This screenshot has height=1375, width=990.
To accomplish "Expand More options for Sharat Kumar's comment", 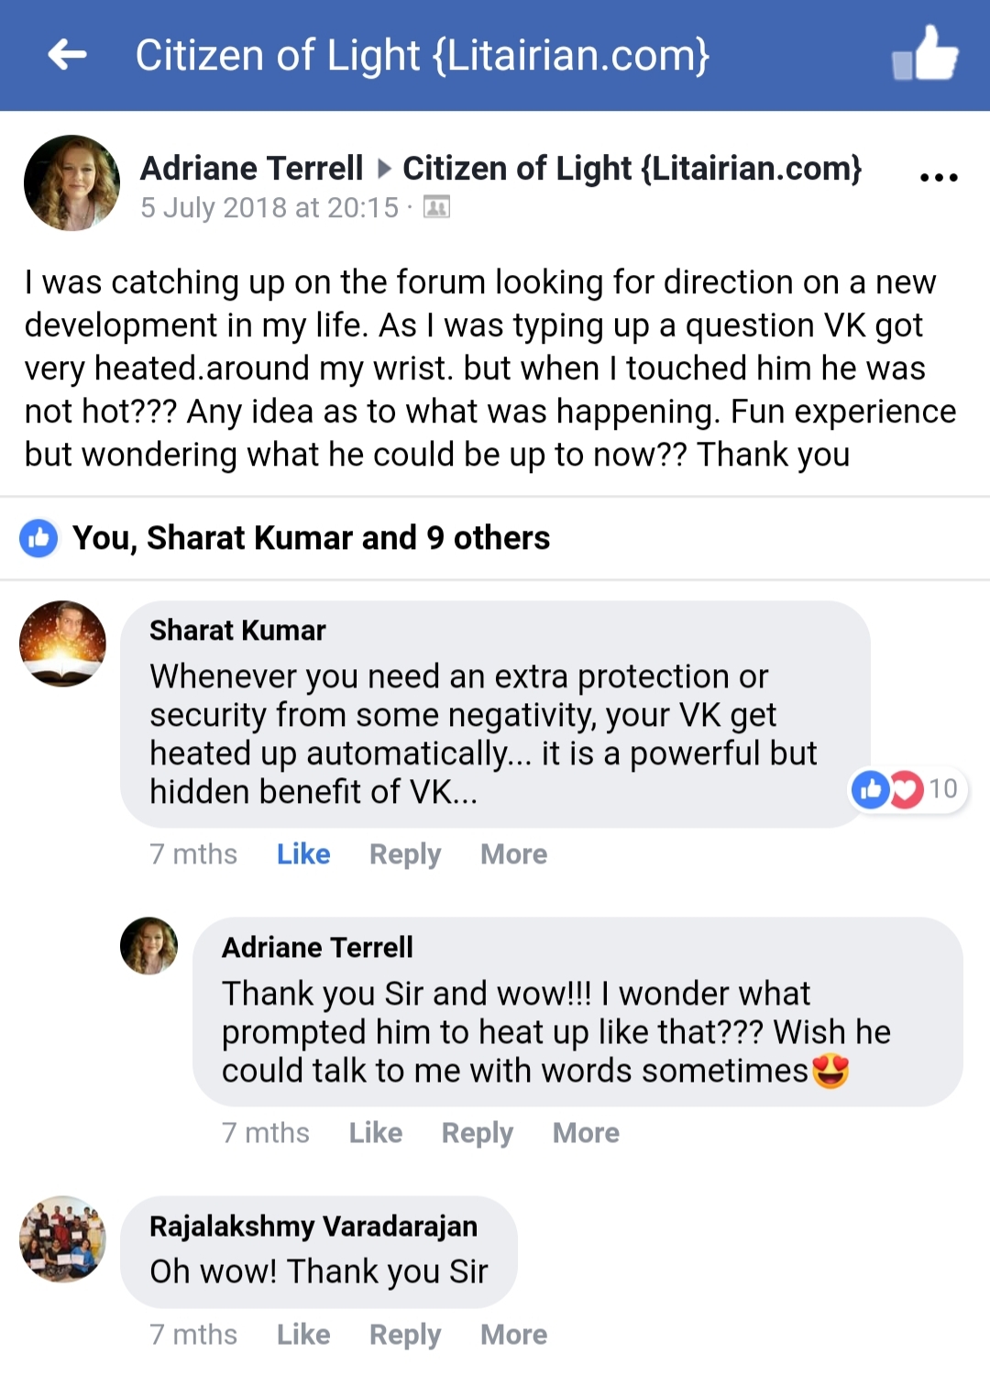I will [x=513, y=854].
